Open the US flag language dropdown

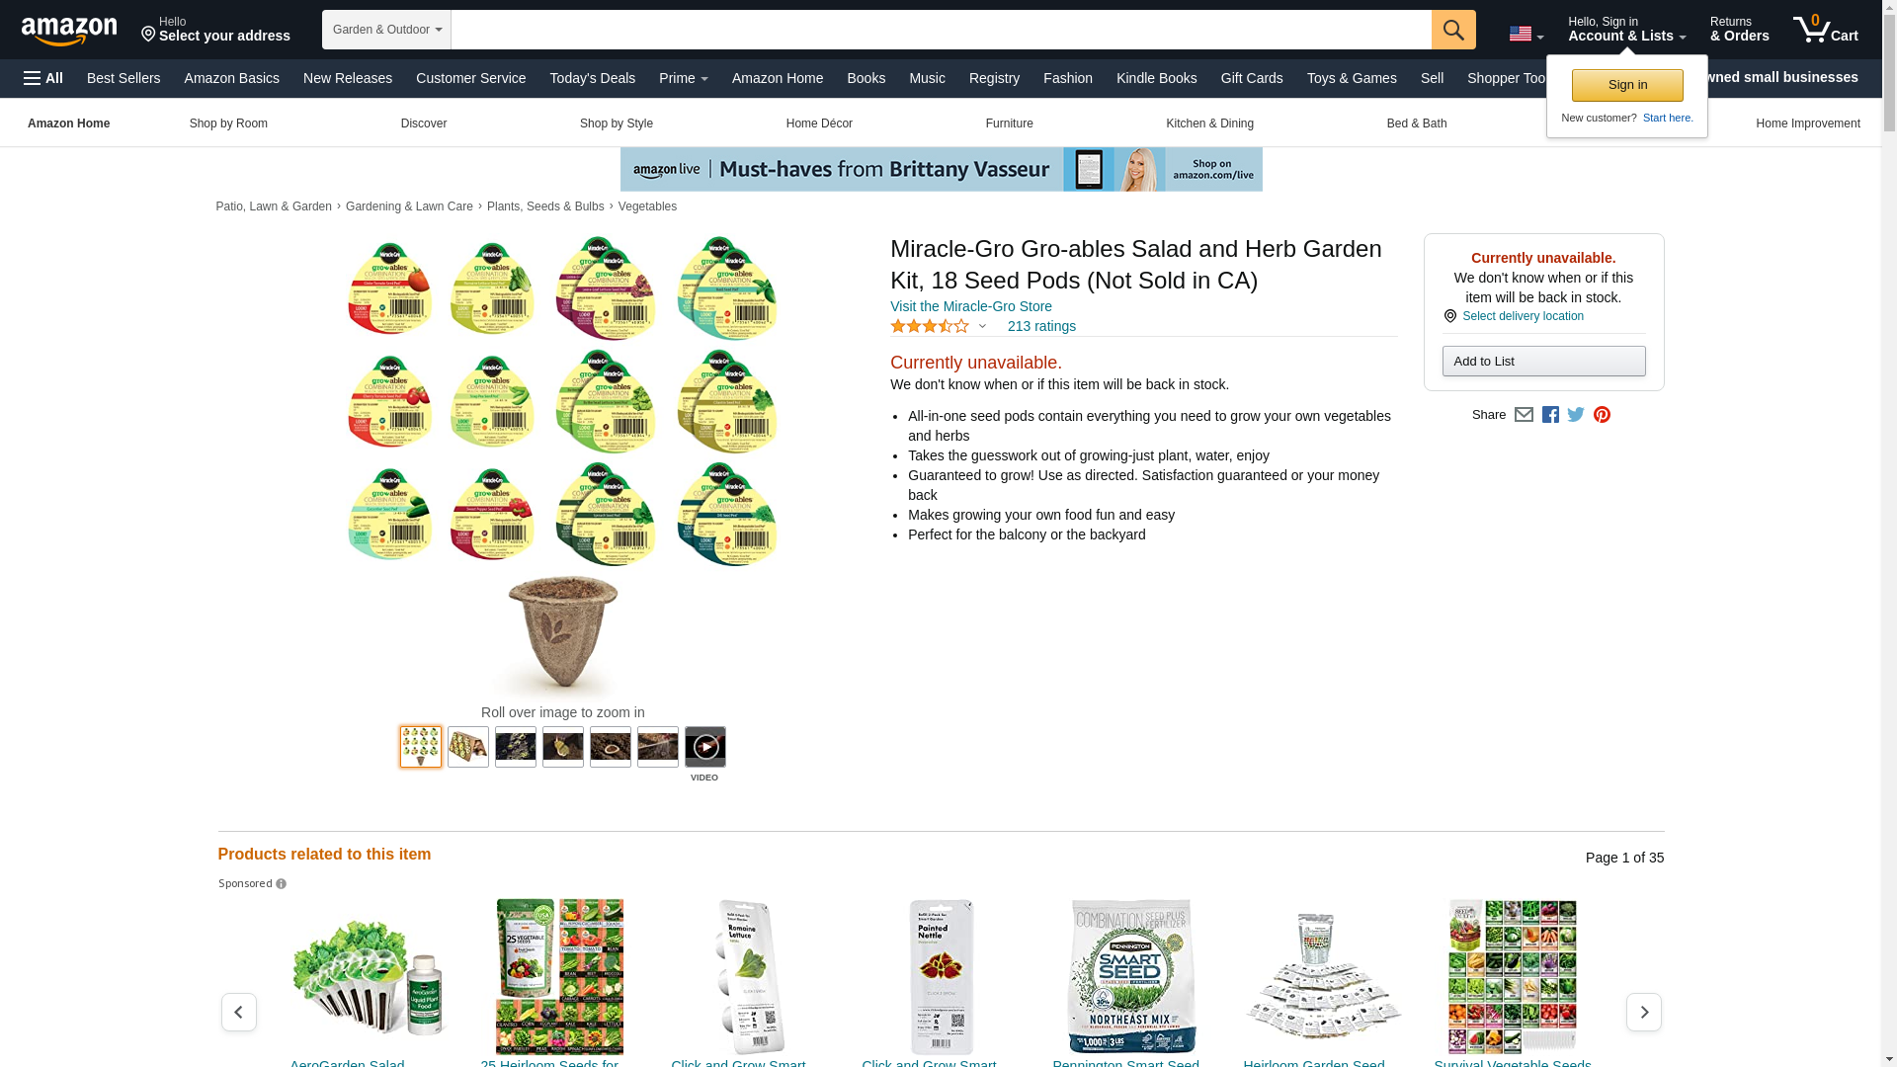pos(1526,34)
